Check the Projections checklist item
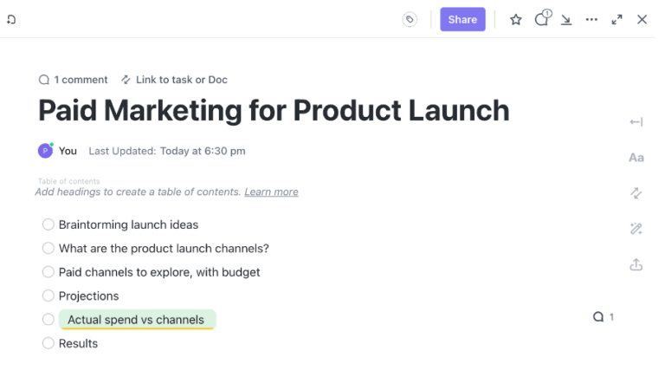665x377 pixels. tap(48, 296)
